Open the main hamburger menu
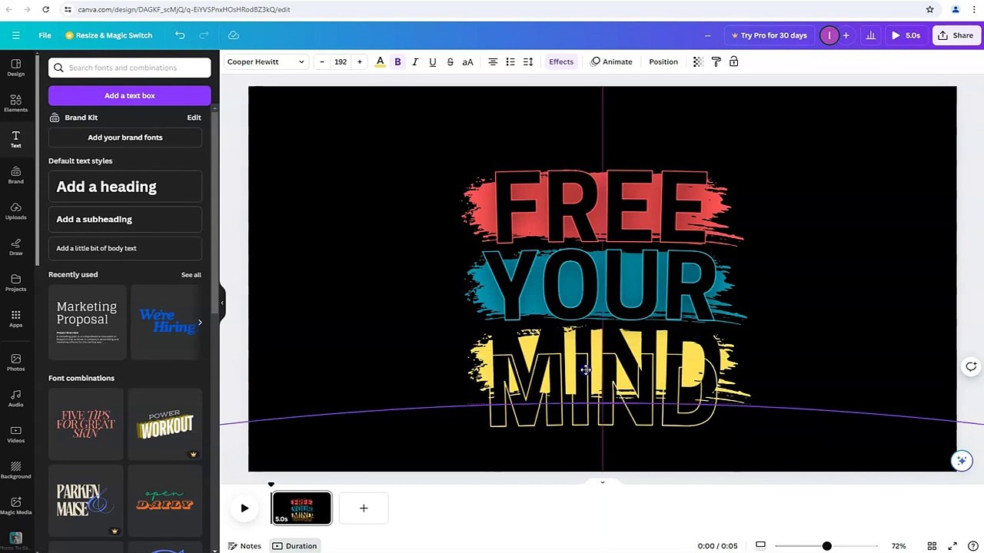 [15, 35]
